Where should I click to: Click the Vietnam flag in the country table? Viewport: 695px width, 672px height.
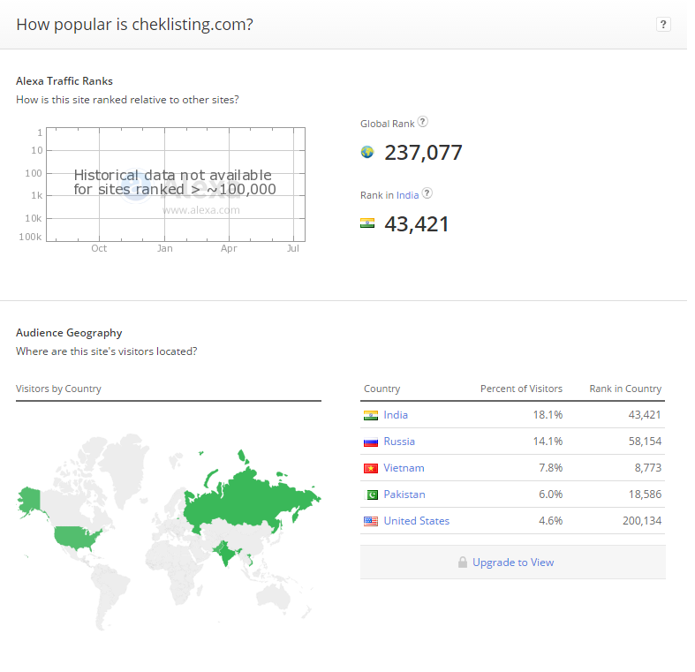pos(371,469)
